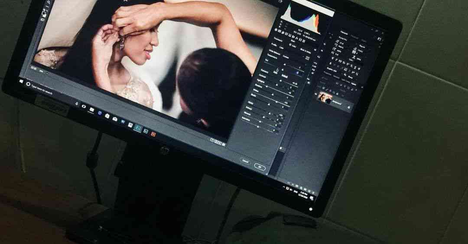Click the ENG language indicator
This screenshot has width=468, height=244.
coord(296,192)
